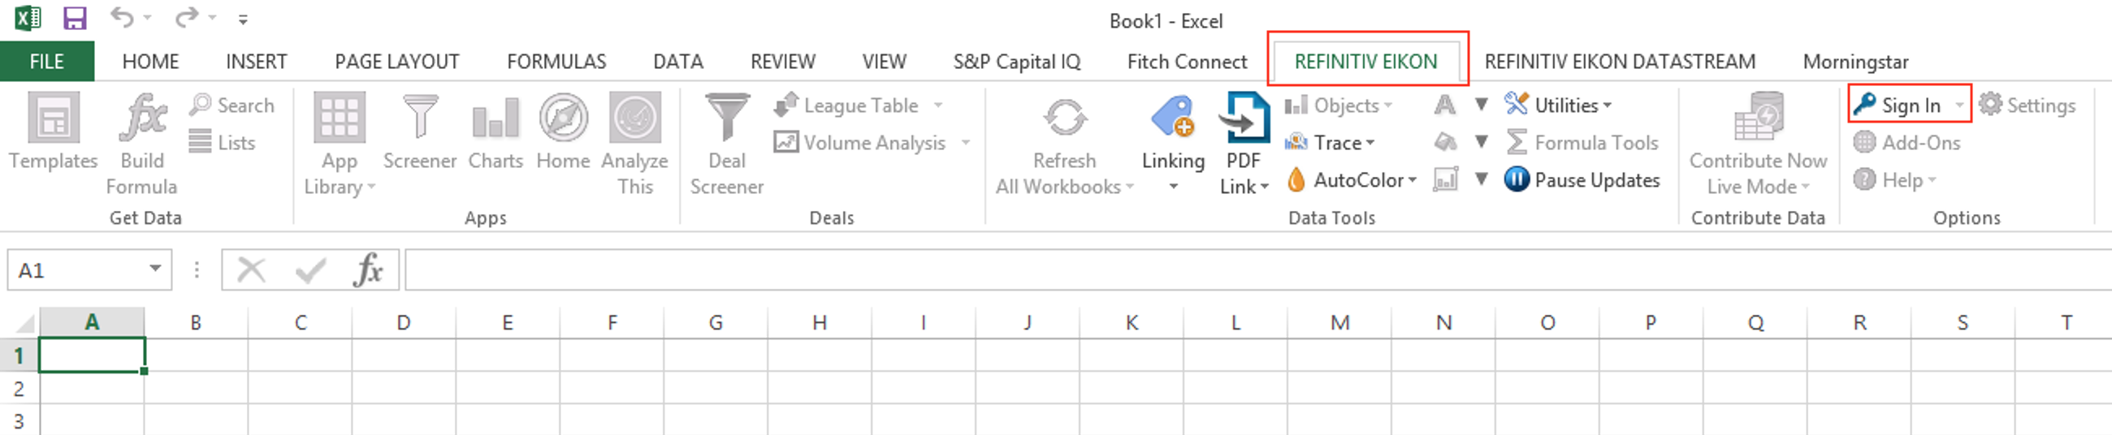Switch to the HOME tab

[151, 62]
